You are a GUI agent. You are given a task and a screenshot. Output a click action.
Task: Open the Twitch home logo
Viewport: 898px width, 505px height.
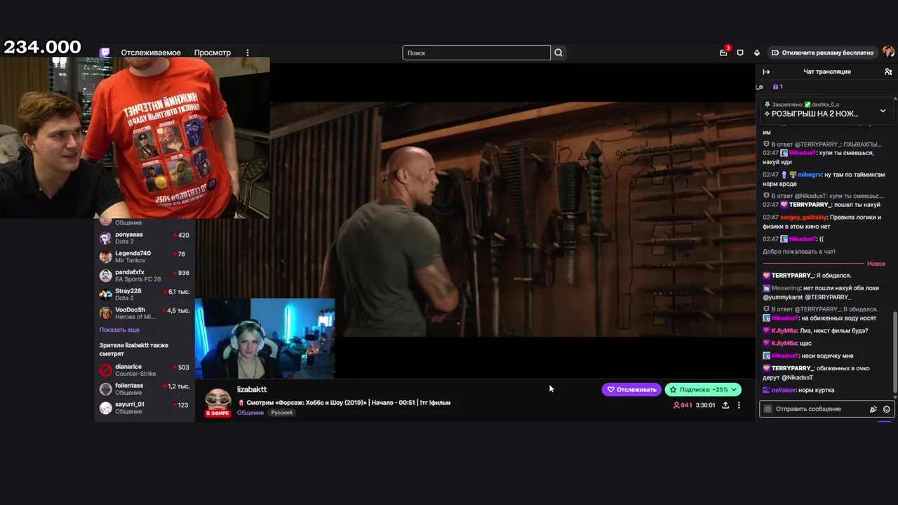(105, 53)
